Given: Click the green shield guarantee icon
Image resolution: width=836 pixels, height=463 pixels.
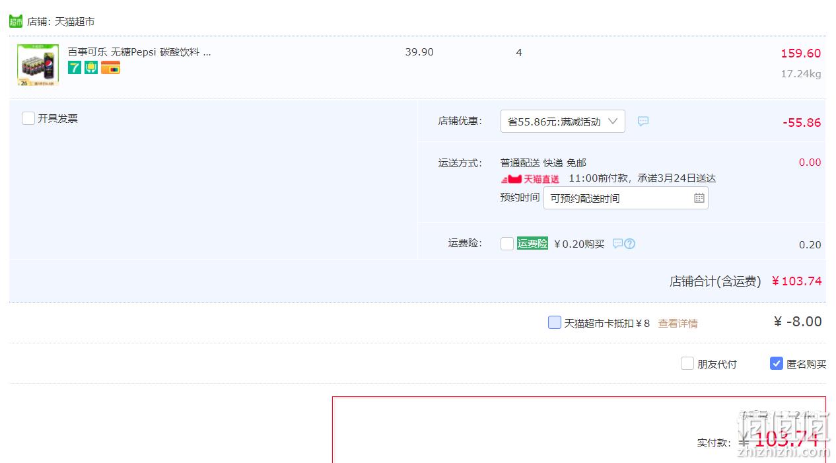Looking at the screenshot, I should pos(91,67).
